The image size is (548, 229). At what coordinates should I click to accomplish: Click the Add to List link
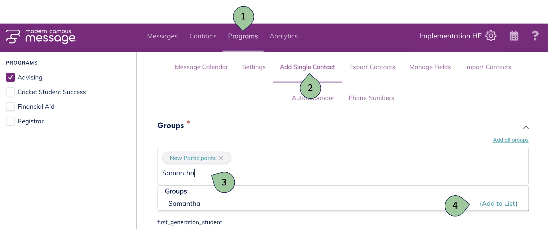498,204
